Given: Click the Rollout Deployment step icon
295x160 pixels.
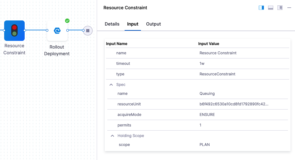Looking at the screenshot, I should click(x=57, y=31).
